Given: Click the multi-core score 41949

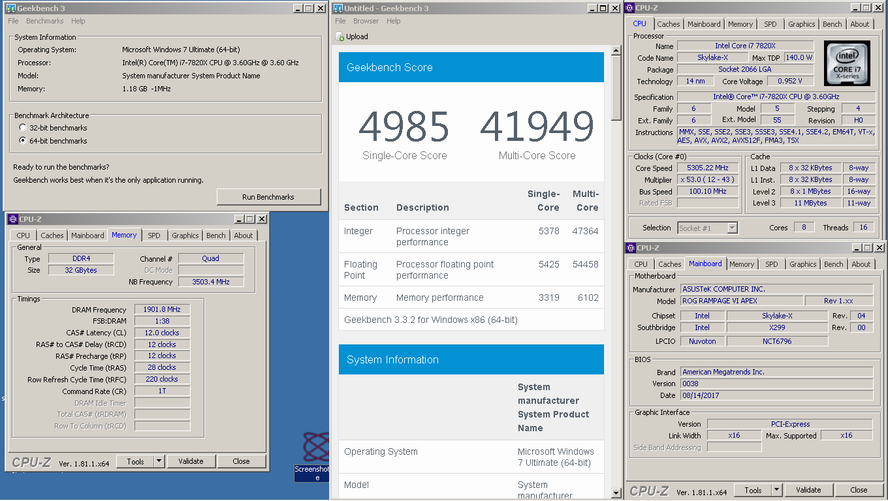Looking at the screenshot, I should 537,127.
